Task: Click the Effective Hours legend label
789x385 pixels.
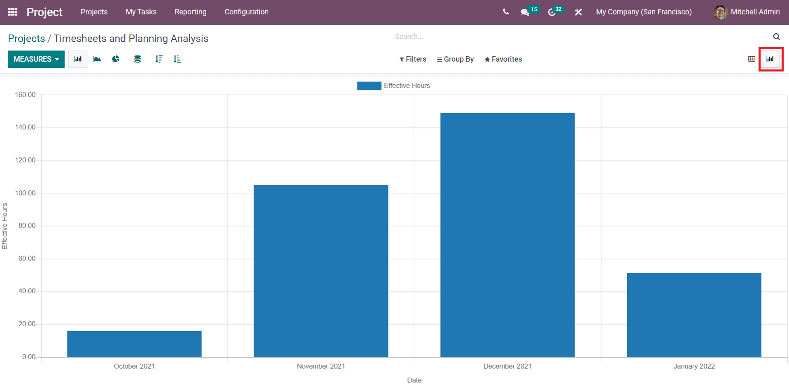Action: (x=407, y=85)
